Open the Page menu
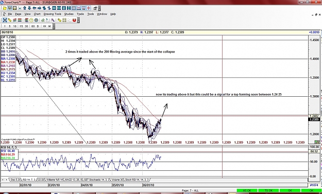The height and width of the screenshot is (194, 322). [18, 14]
